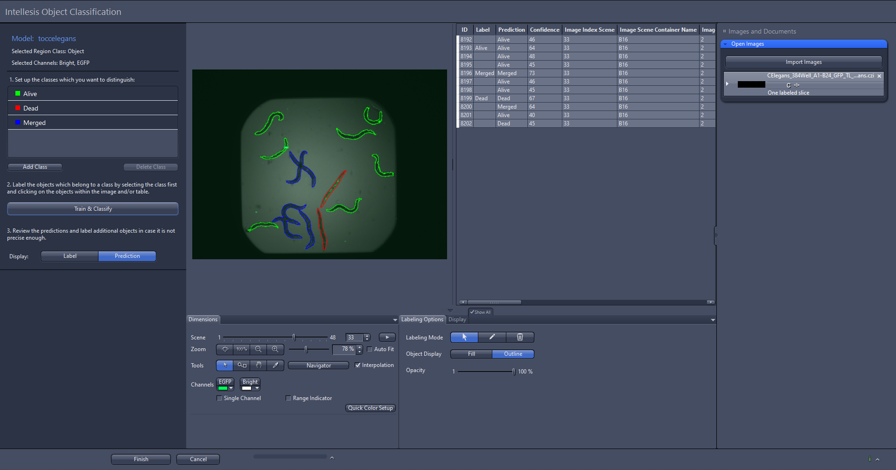Select the zoom region tool icon
The height and width of the screenshot is (470, 896).
[x=242, y=366]
